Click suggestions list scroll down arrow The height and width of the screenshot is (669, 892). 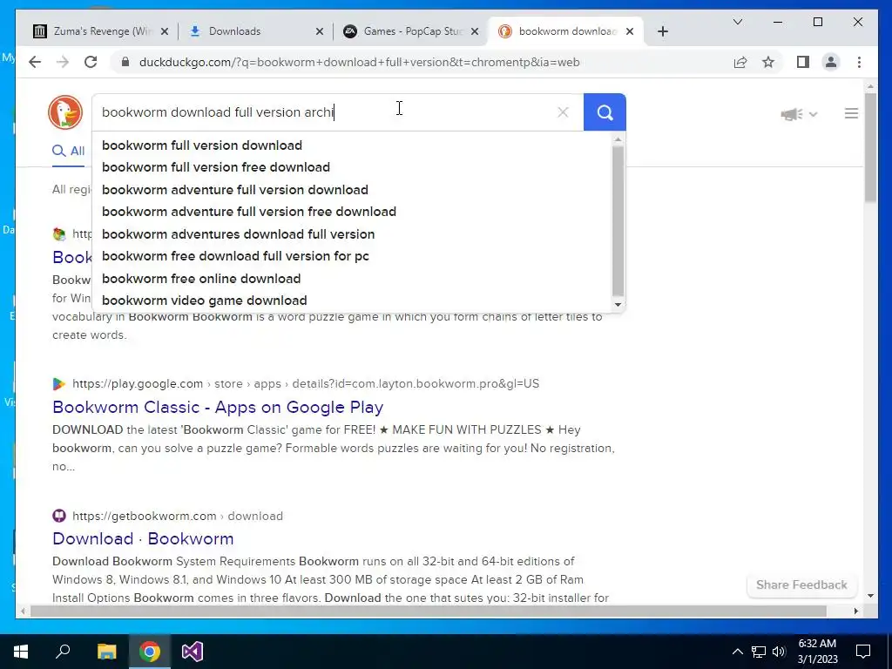(x=618, y=305)
